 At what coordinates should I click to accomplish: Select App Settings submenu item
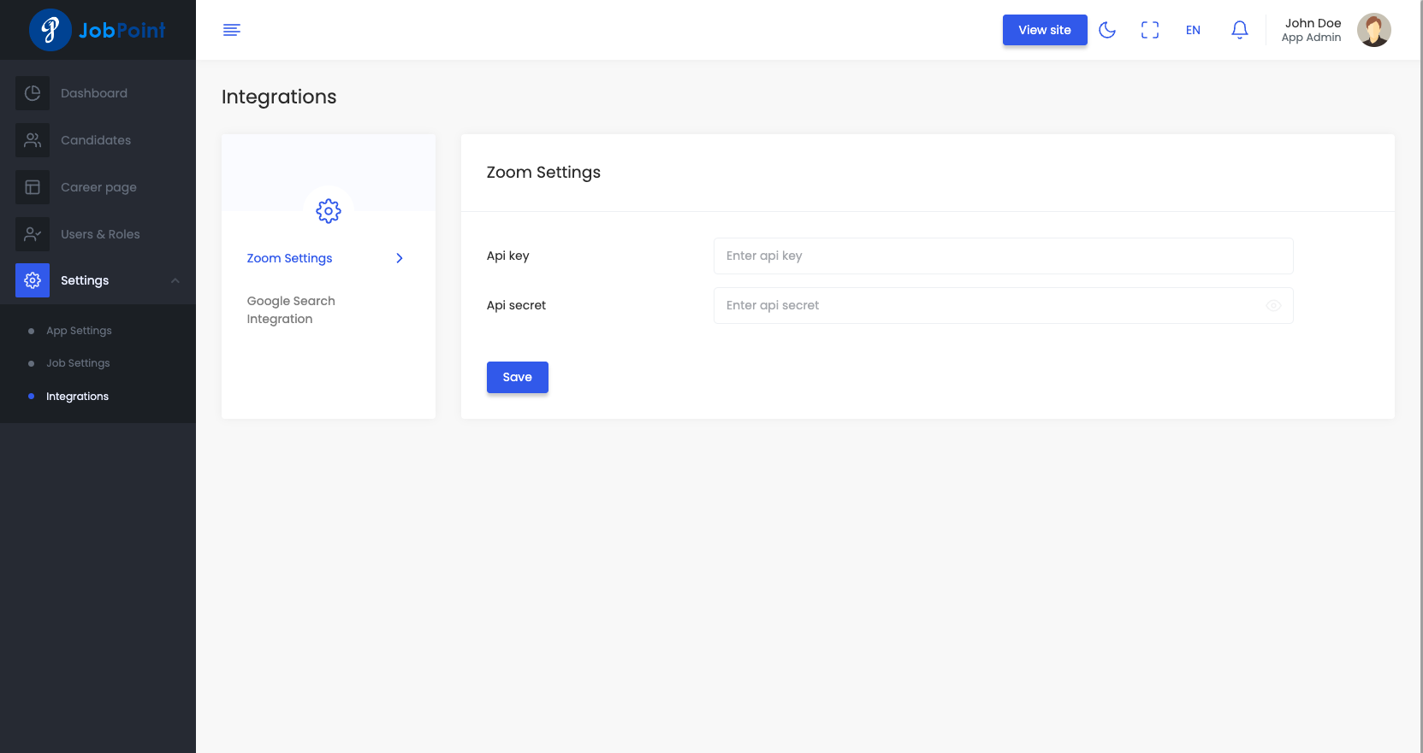[x=79, y=331]
